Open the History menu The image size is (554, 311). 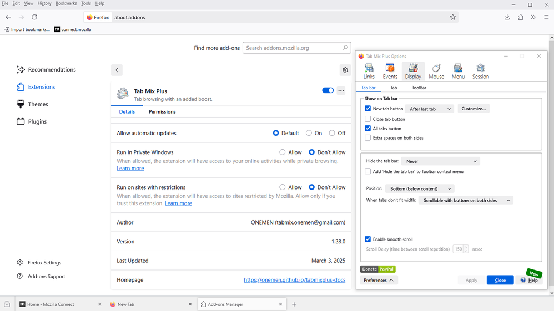coord(44,3)
